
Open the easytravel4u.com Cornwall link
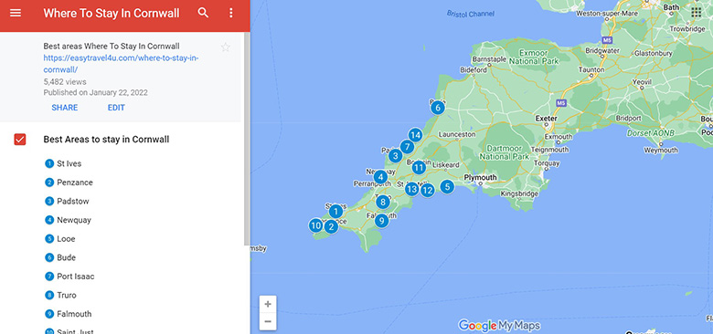pyautogui.click(x=122, y=64)
